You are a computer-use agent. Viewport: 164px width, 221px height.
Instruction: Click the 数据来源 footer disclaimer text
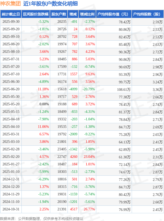click(x=42, y=219)
